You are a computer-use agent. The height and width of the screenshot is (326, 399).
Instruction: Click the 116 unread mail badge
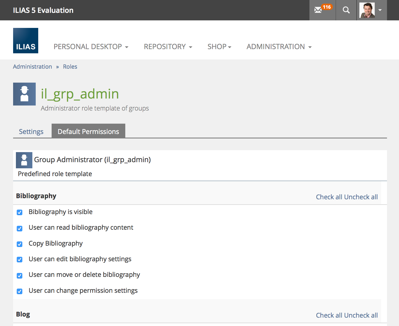click(327, 7)
